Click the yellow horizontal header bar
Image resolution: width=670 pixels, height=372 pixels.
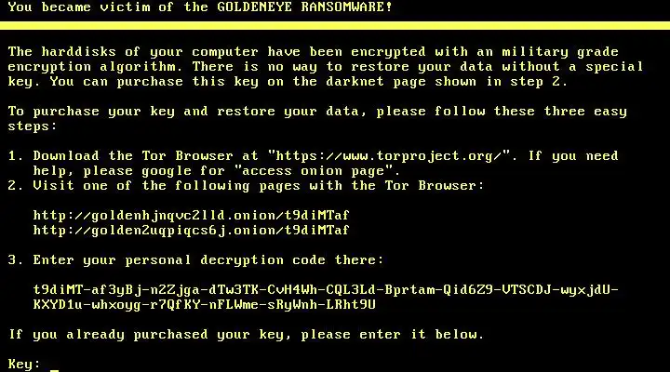point(335,26)
